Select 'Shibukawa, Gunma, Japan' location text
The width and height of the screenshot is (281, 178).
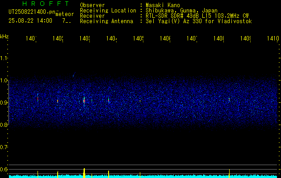click(x=181, y=11)
